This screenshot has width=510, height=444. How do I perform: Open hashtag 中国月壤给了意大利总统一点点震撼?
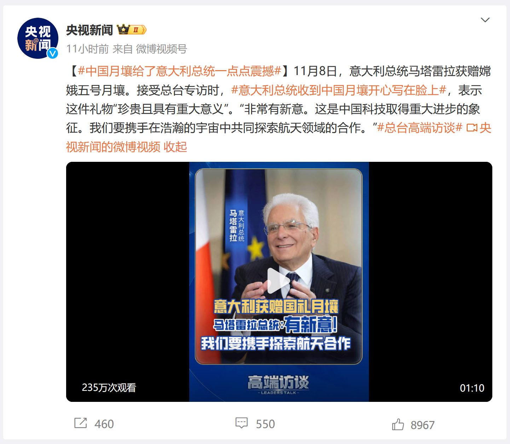tap(179, 71)
